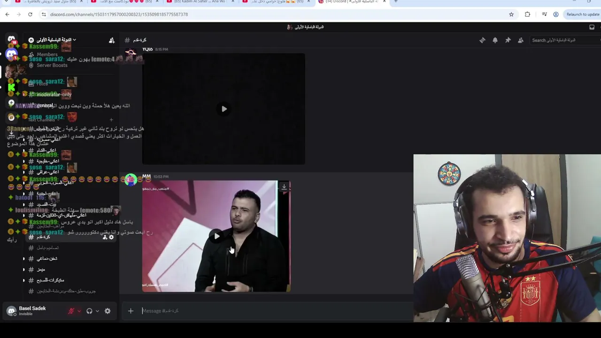Open the browser profile icon
The height and width of the screenshot is (338, 601).
(556, 15)
